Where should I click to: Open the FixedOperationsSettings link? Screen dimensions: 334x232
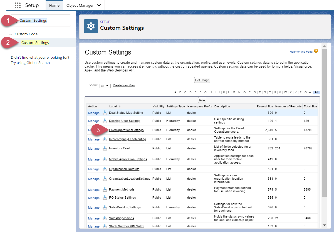(x=126, y=130)
